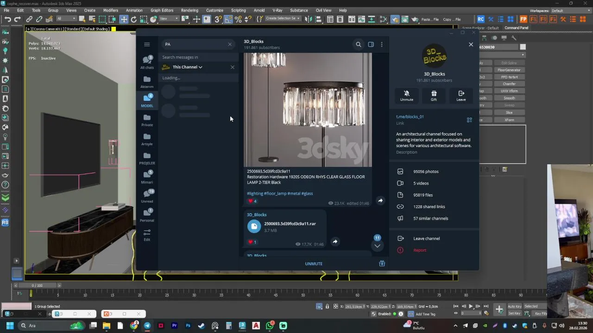Viewport: 593px width, 333px height.
Task: Open the Graph Editors menu
Action: (162, 10)
